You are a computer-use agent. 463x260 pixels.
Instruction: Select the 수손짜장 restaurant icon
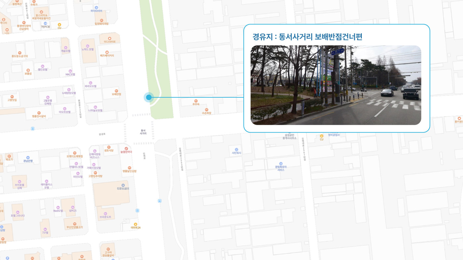click(206, 110)
